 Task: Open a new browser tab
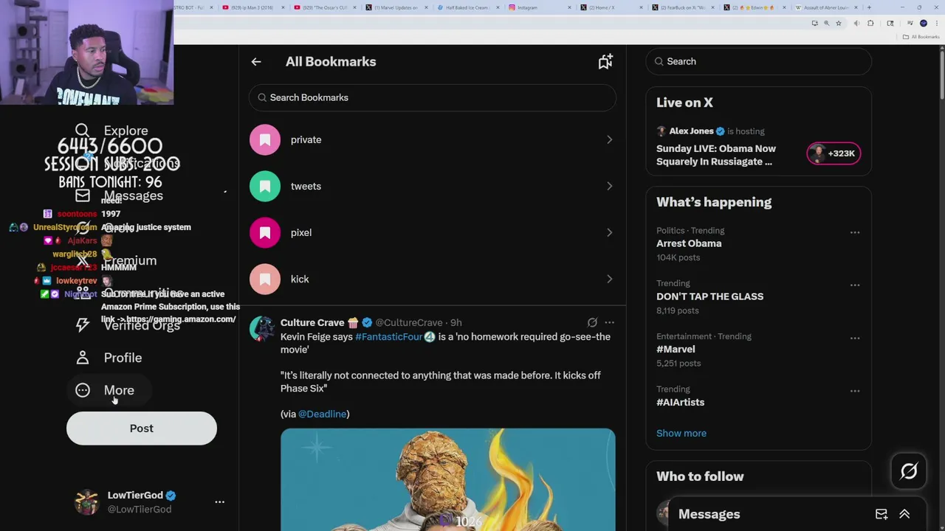point(869,7)
